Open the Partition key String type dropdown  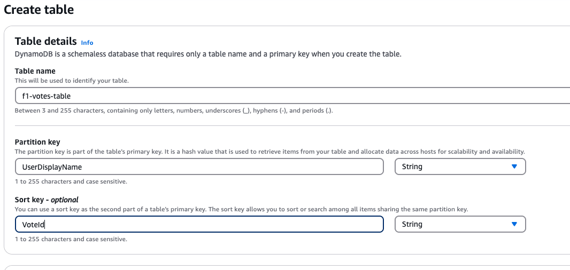pos(460,166)
